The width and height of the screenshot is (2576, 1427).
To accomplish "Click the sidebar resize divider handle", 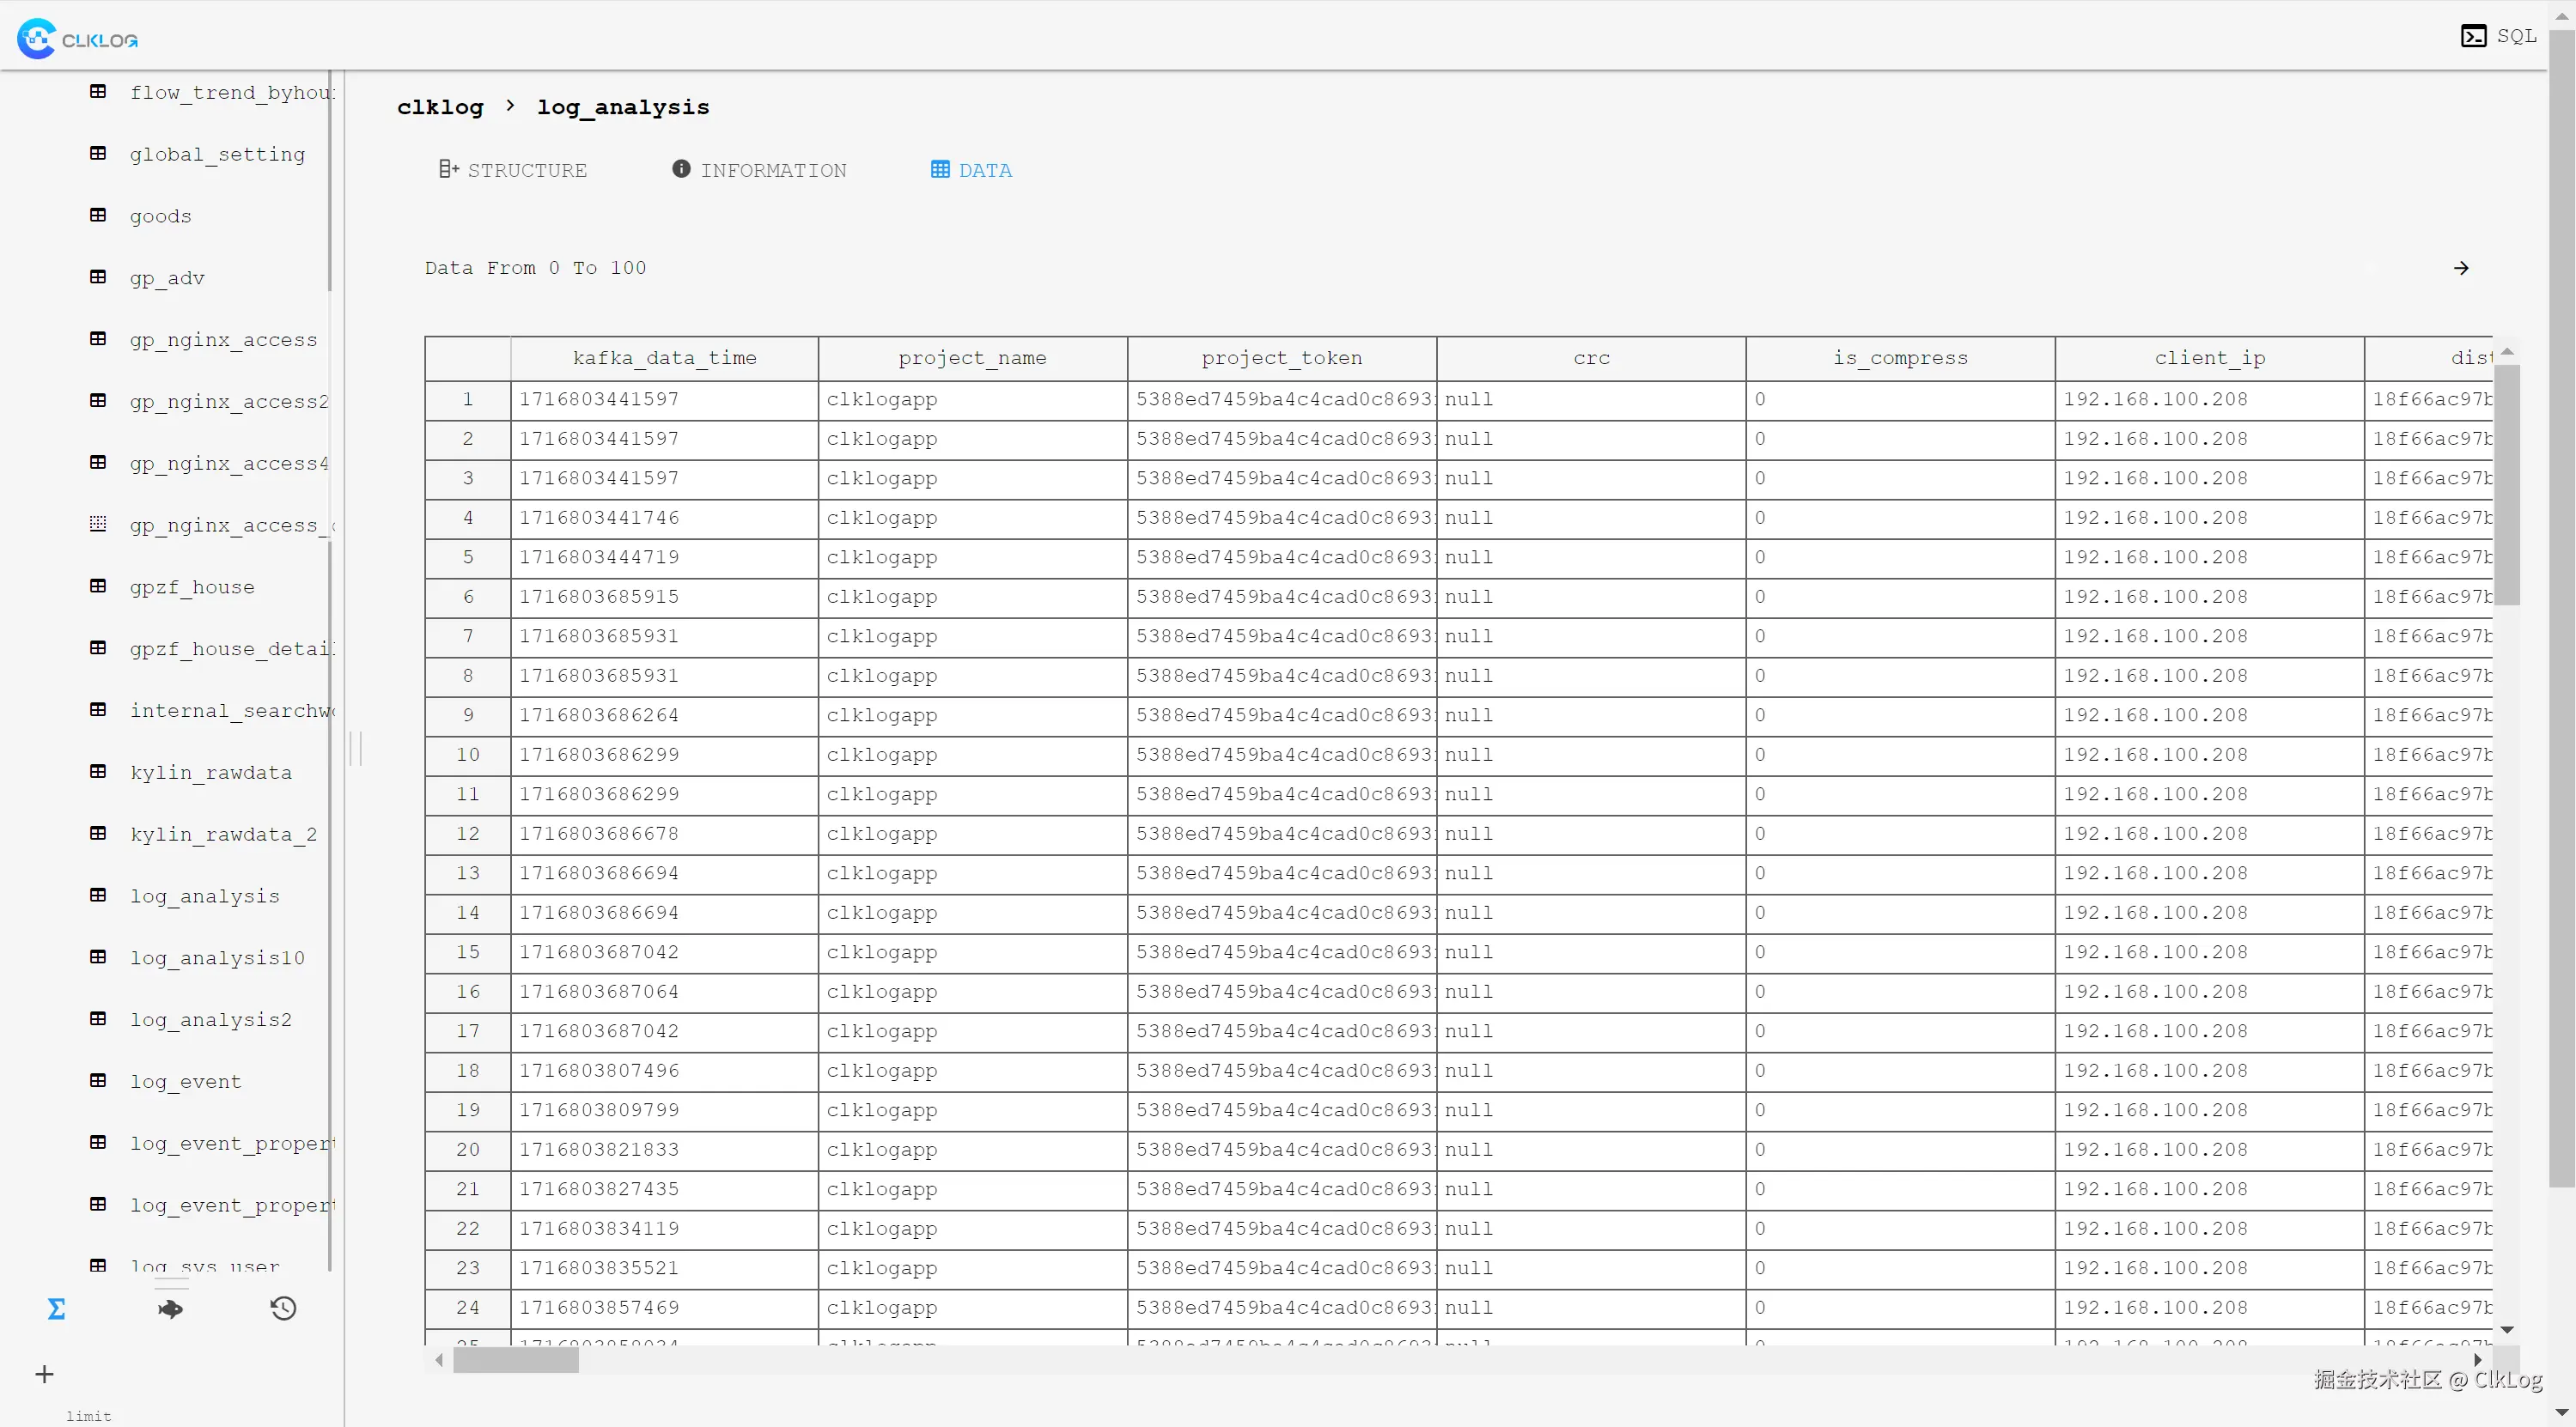I will tap(355, 748).
